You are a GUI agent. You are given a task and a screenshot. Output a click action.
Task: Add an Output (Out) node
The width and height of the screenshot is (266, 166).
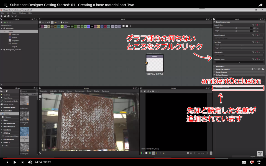click(x=119, y=26)
